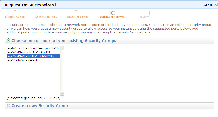Click the Configure Firewall progress circle
The image size is (218, 117).
click(x=113, y=13)
